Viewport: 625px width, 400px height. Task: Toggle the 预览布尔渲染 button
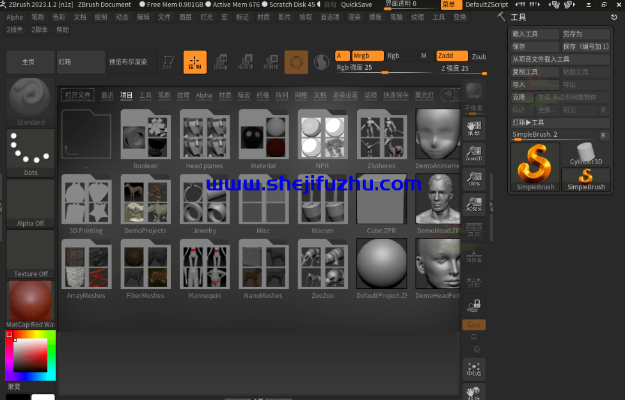(x=131, y=62)
